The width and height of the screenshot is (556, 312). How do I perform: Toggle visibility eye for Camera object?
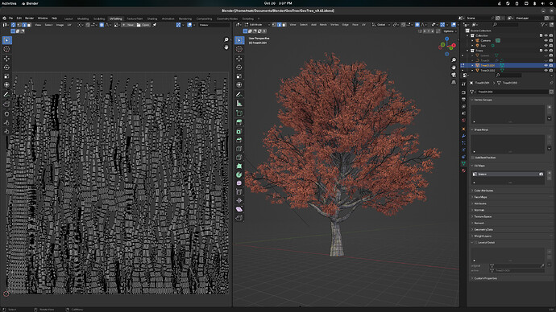pos(546,41)
